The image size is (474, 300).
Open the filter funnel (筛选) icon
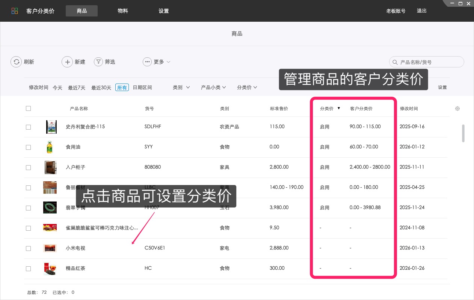(x=98, y=61)
